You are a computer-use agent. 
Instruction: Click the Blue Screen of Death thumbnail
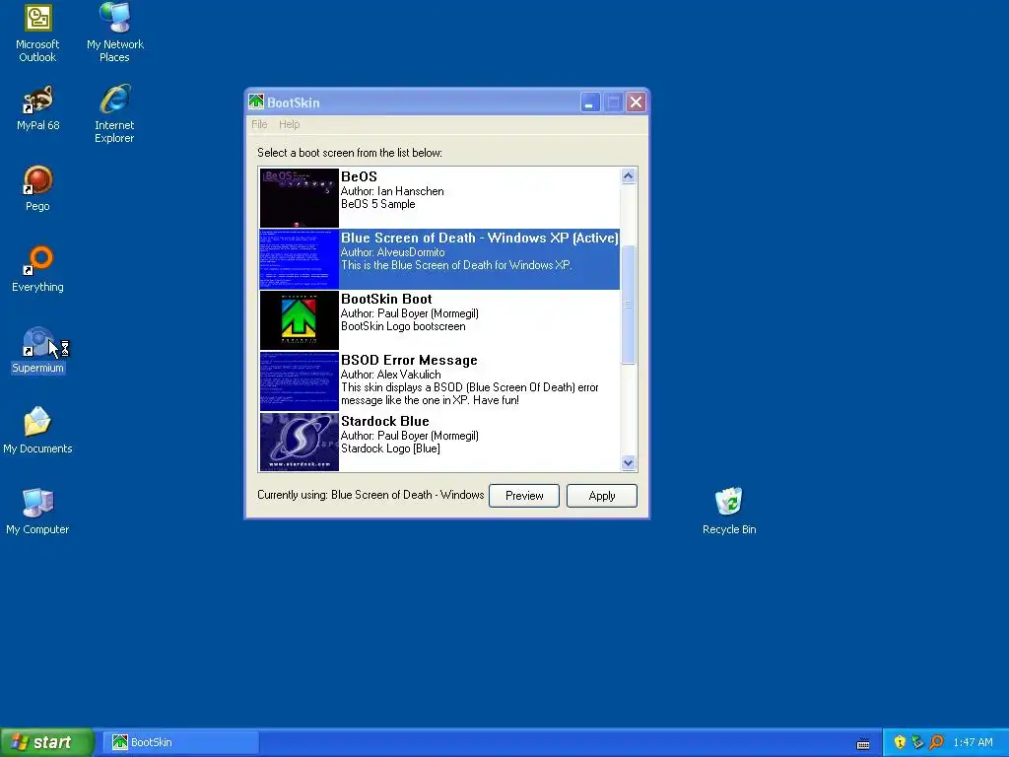300,259
